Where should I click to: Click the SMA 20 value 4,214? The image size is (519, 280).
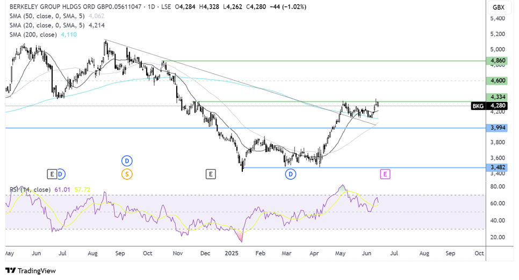click(97, 25)
